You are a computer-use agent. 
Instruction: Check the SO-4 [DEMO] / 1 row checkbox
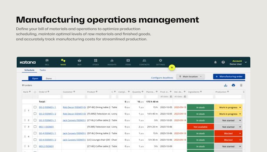point(35,133)
